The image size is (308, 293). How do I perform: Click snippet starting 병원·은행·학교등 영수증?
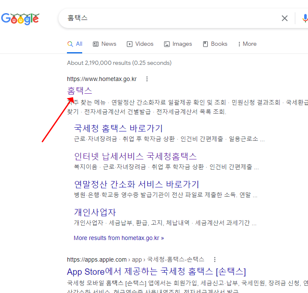pos(166,195)
